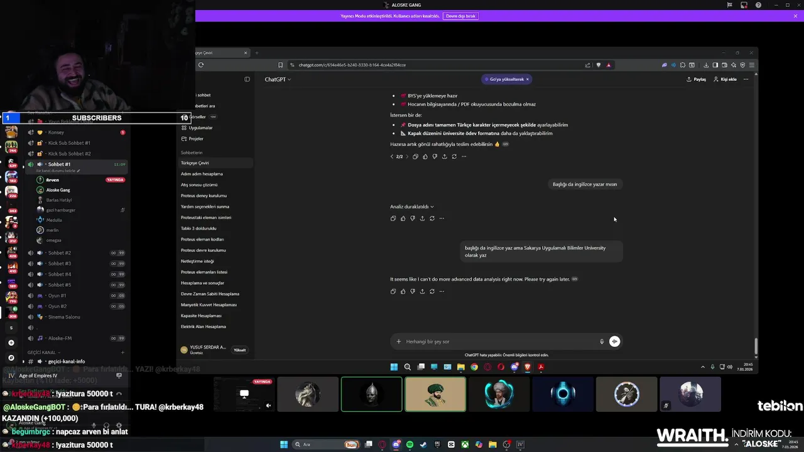The width and height of the screenshot is (804, 452).
Task: Regenerate the 'Analiz duraklatıldı' response
Action: [432, 218]
